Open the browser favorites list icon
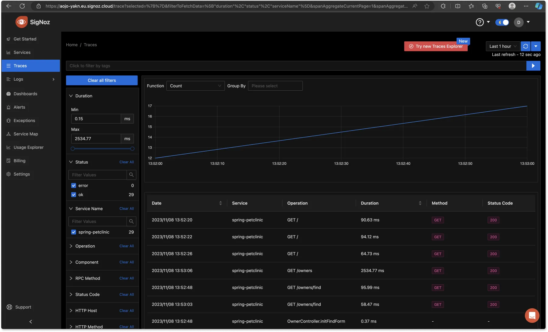Screen dimensions: 548x332 coord(471,6)
